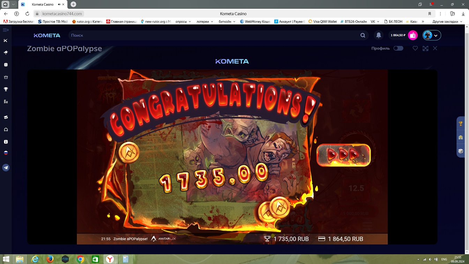Open the slots dice icon in sidebar
This screenshot has width=469, height=264.
6,65
